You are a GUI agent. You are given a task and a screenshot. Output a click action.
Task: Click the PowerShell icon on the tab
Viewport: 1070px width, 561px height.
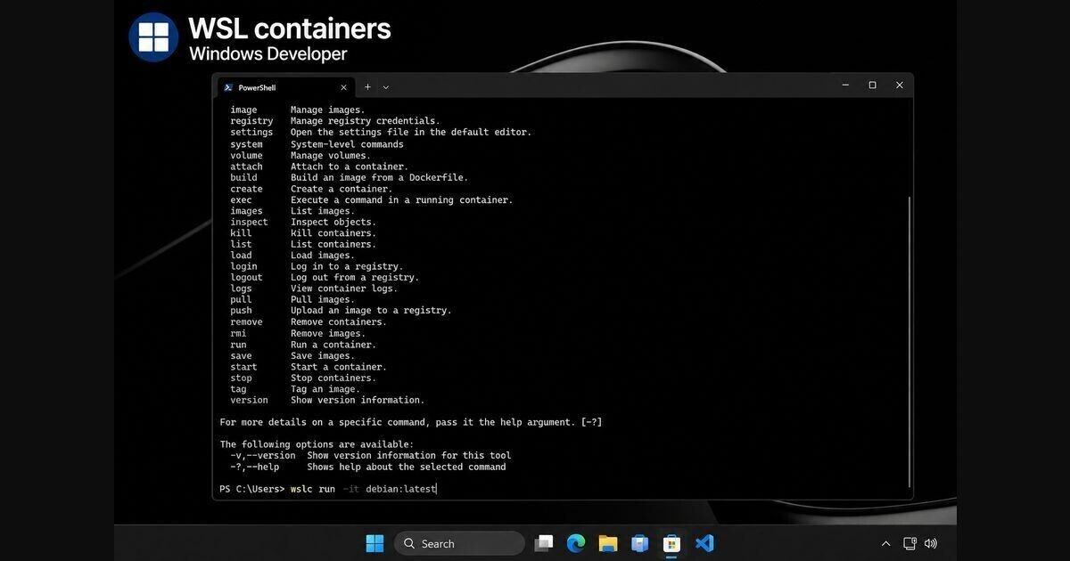click(x=228, y=87)
